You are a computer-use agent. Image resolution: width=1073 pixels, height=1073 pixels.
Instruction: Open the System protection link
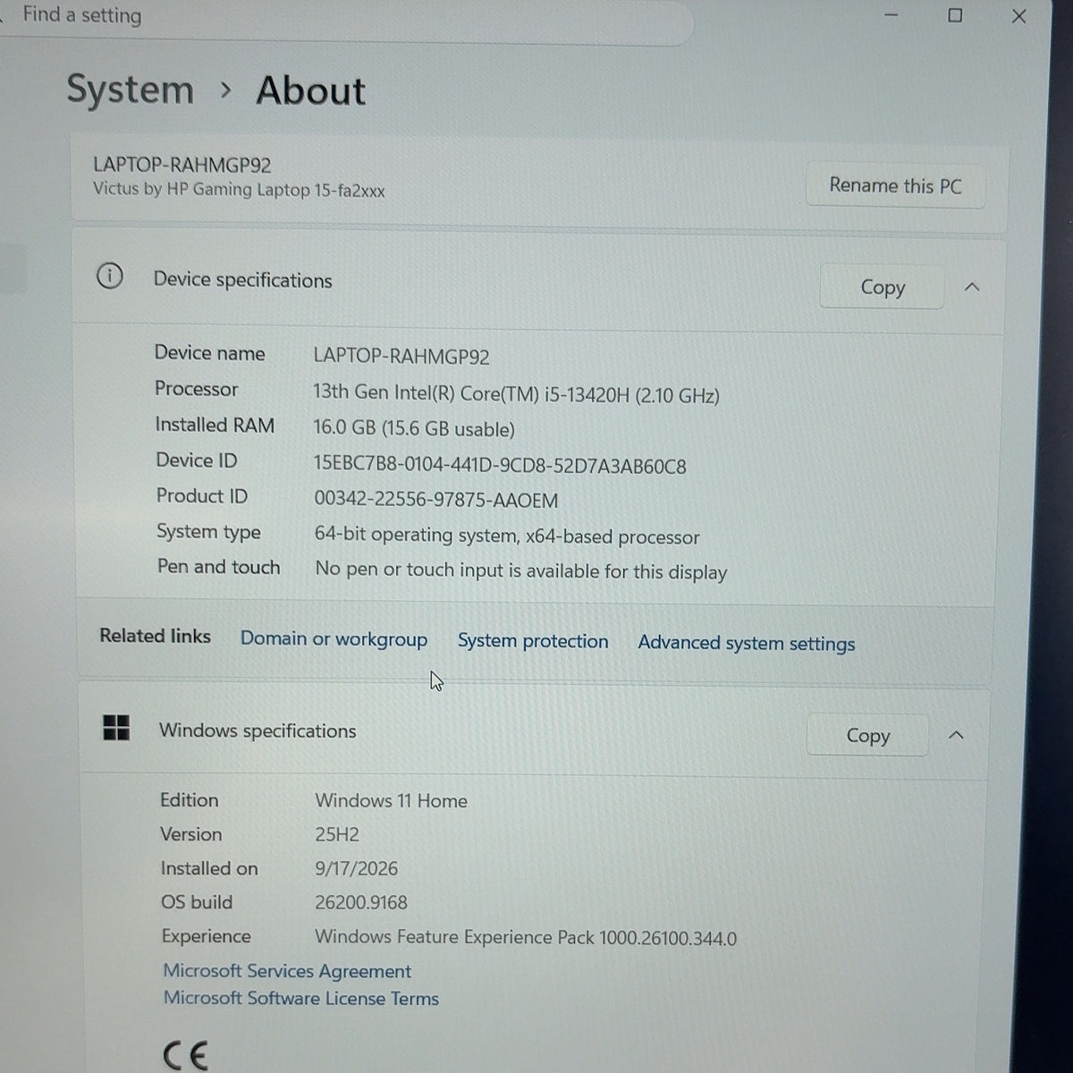tap(533, 641)
